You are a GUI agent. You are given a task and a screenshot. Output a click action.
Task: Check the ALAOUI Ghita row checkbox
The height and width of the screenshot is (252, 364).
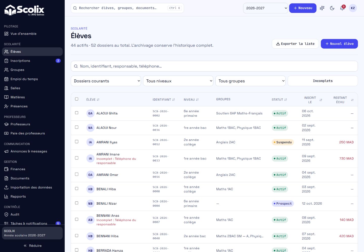[x=77, y=113]
